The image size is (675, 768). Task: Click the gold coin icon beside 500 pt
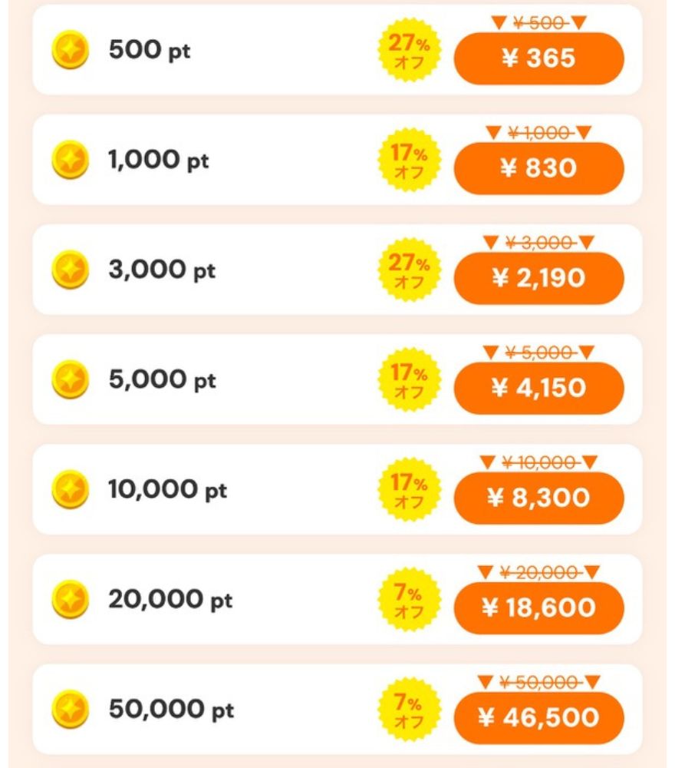(70, 51)
